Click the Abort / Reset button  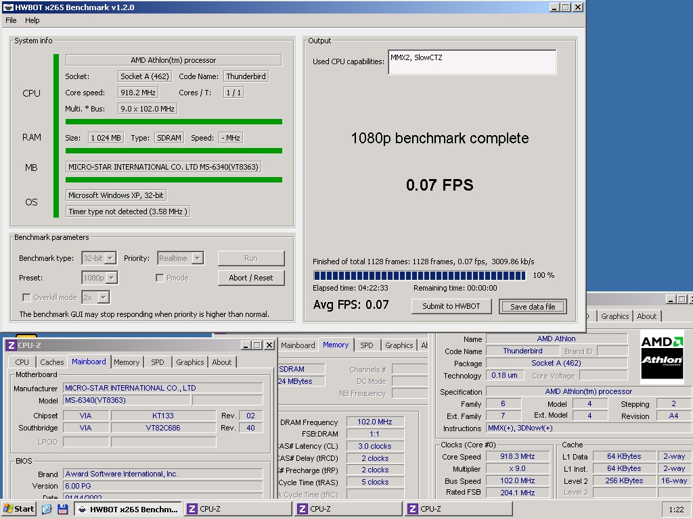[x=251, y=278]
